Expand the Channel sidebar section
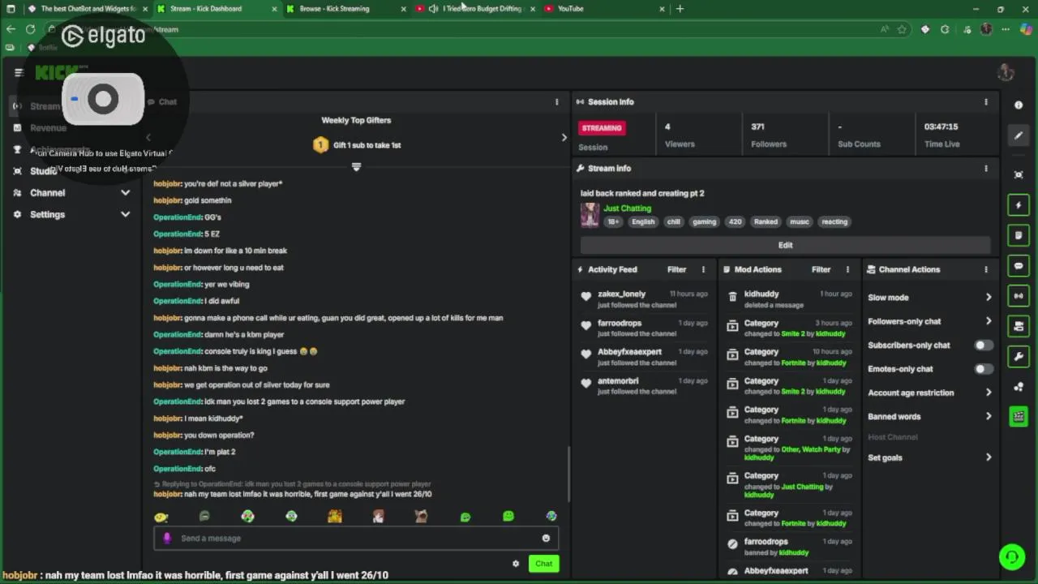The height and width of the screenshot is (584, 1038). [x=71, y=193]
